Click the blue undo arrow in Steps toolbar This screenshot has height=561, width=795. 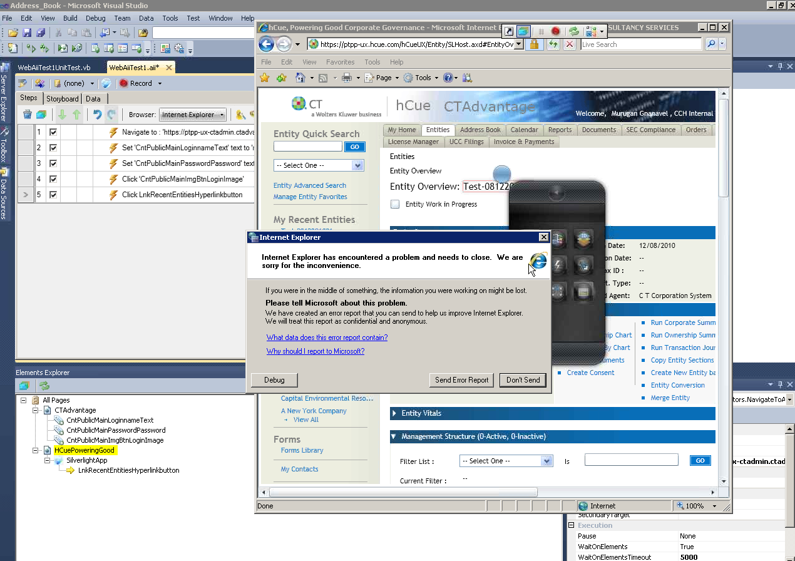pyautogui.click(x=97, y=115)
